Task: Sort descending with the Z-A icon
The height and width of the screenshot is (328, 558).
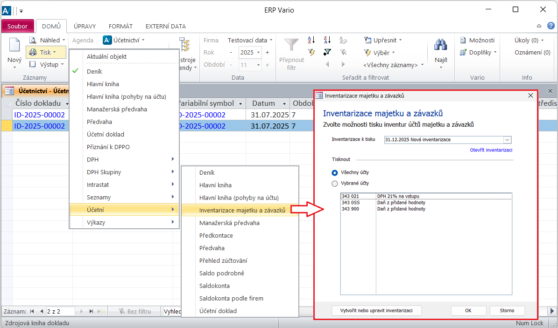Action: [327, 40]
